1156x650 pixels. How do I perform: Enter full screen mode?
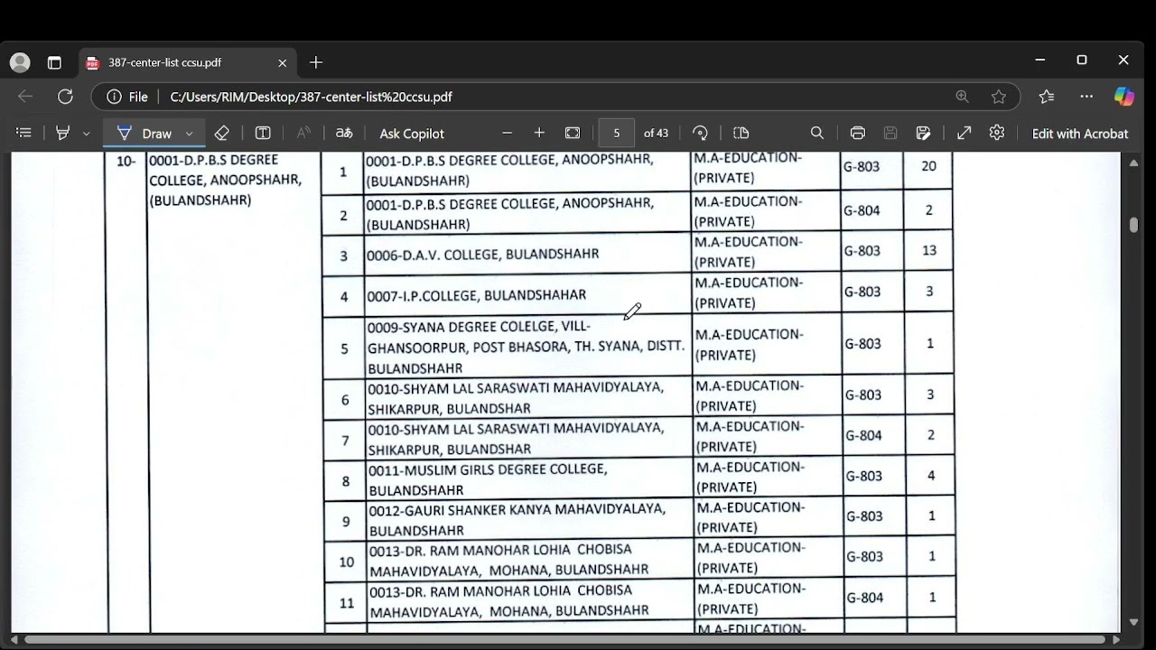tap(965, 133)
